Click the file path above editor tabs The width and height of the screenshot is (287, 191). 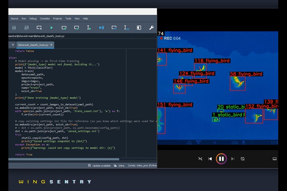coord(36,36)
